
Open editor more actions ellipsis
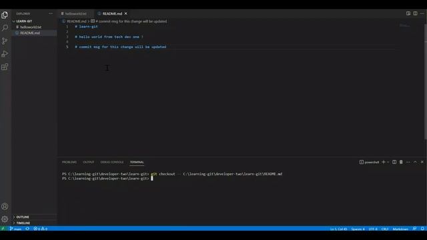tap(422, 13)
